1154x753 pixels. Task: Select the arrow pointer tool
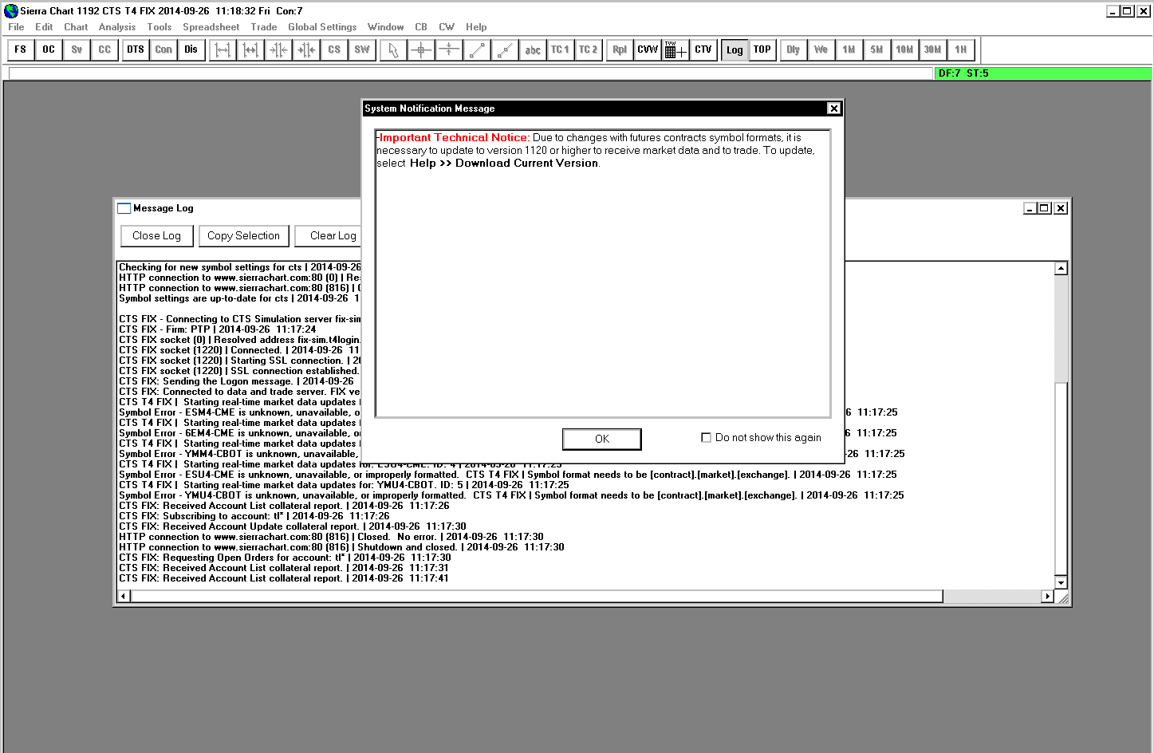pos(393,49)
